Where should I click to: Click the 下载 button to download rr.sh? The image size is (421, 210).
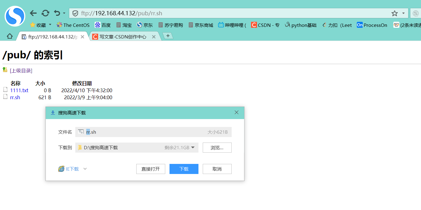(184, 169)
